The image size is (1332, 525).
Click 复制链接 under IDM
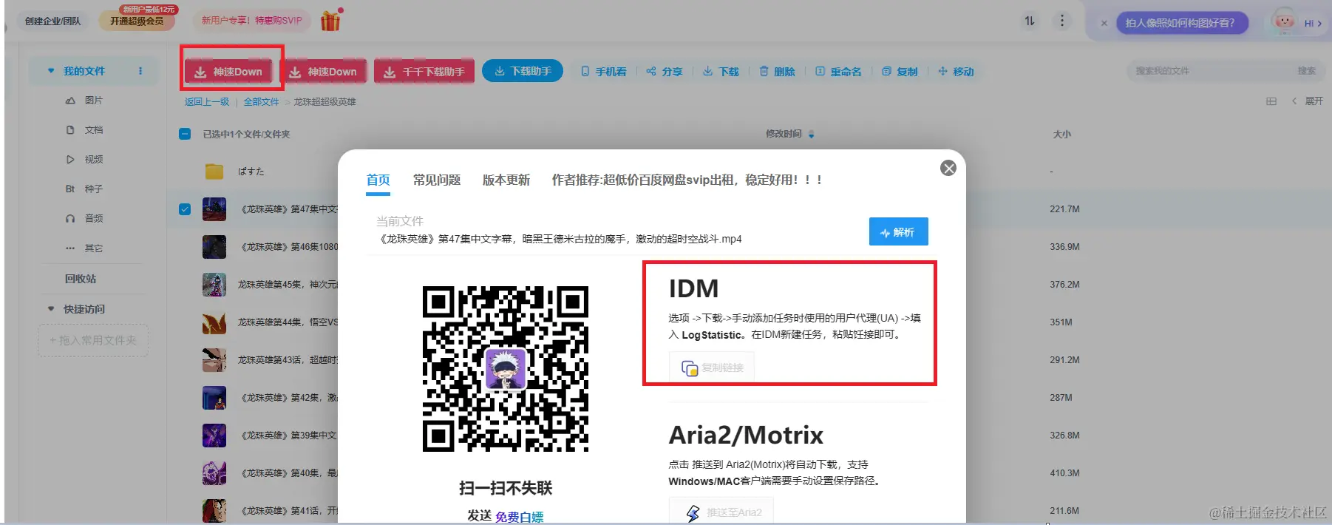(712, 367)
